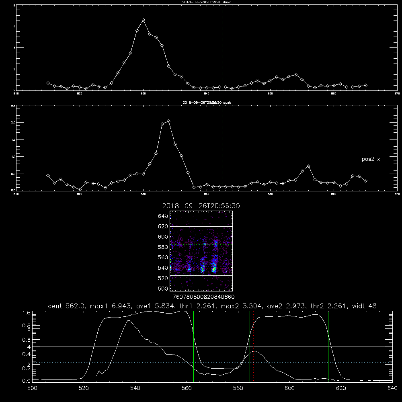Click the green vertical line just right of orange line

pos(194,346)
